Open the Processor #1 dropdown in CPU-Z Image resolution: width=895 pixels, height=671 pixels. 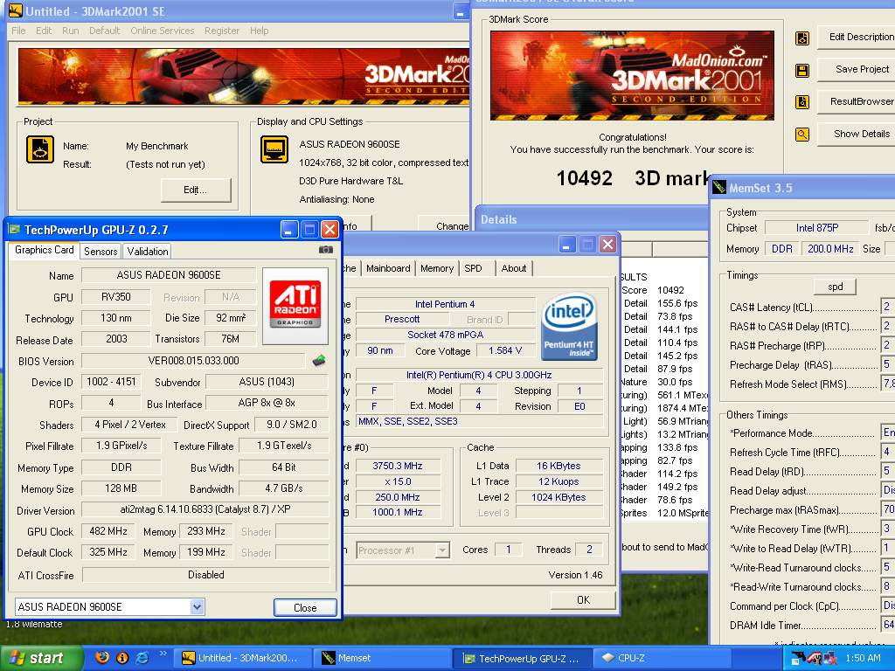(441, 550)
